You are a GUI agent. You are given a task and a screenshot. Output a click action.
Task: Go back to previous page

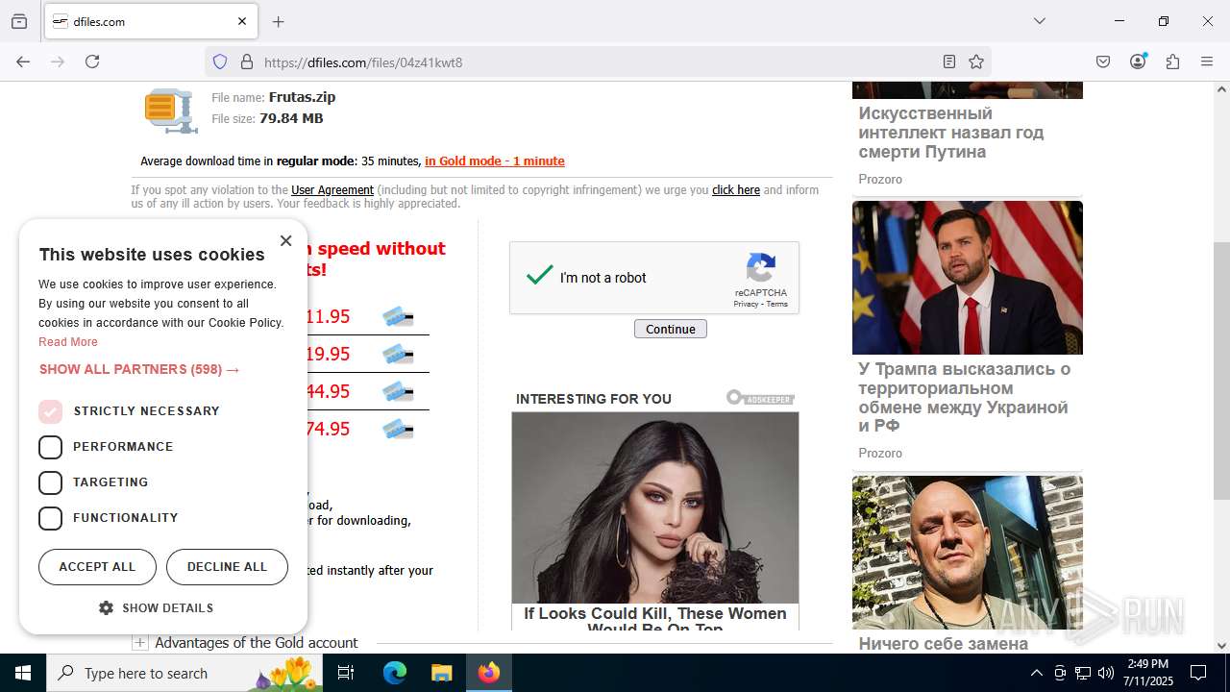[x=23, y=62]
